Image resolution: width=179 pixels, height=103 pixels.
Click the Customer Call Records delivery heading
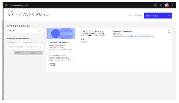click(x=122, y=32)
